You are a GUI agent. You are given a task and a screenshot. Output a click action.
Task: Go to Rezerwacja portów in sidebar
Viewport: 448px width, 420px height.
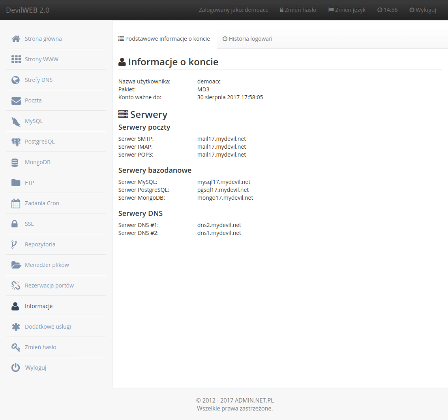pyautogui.click(x=49, y=286)
